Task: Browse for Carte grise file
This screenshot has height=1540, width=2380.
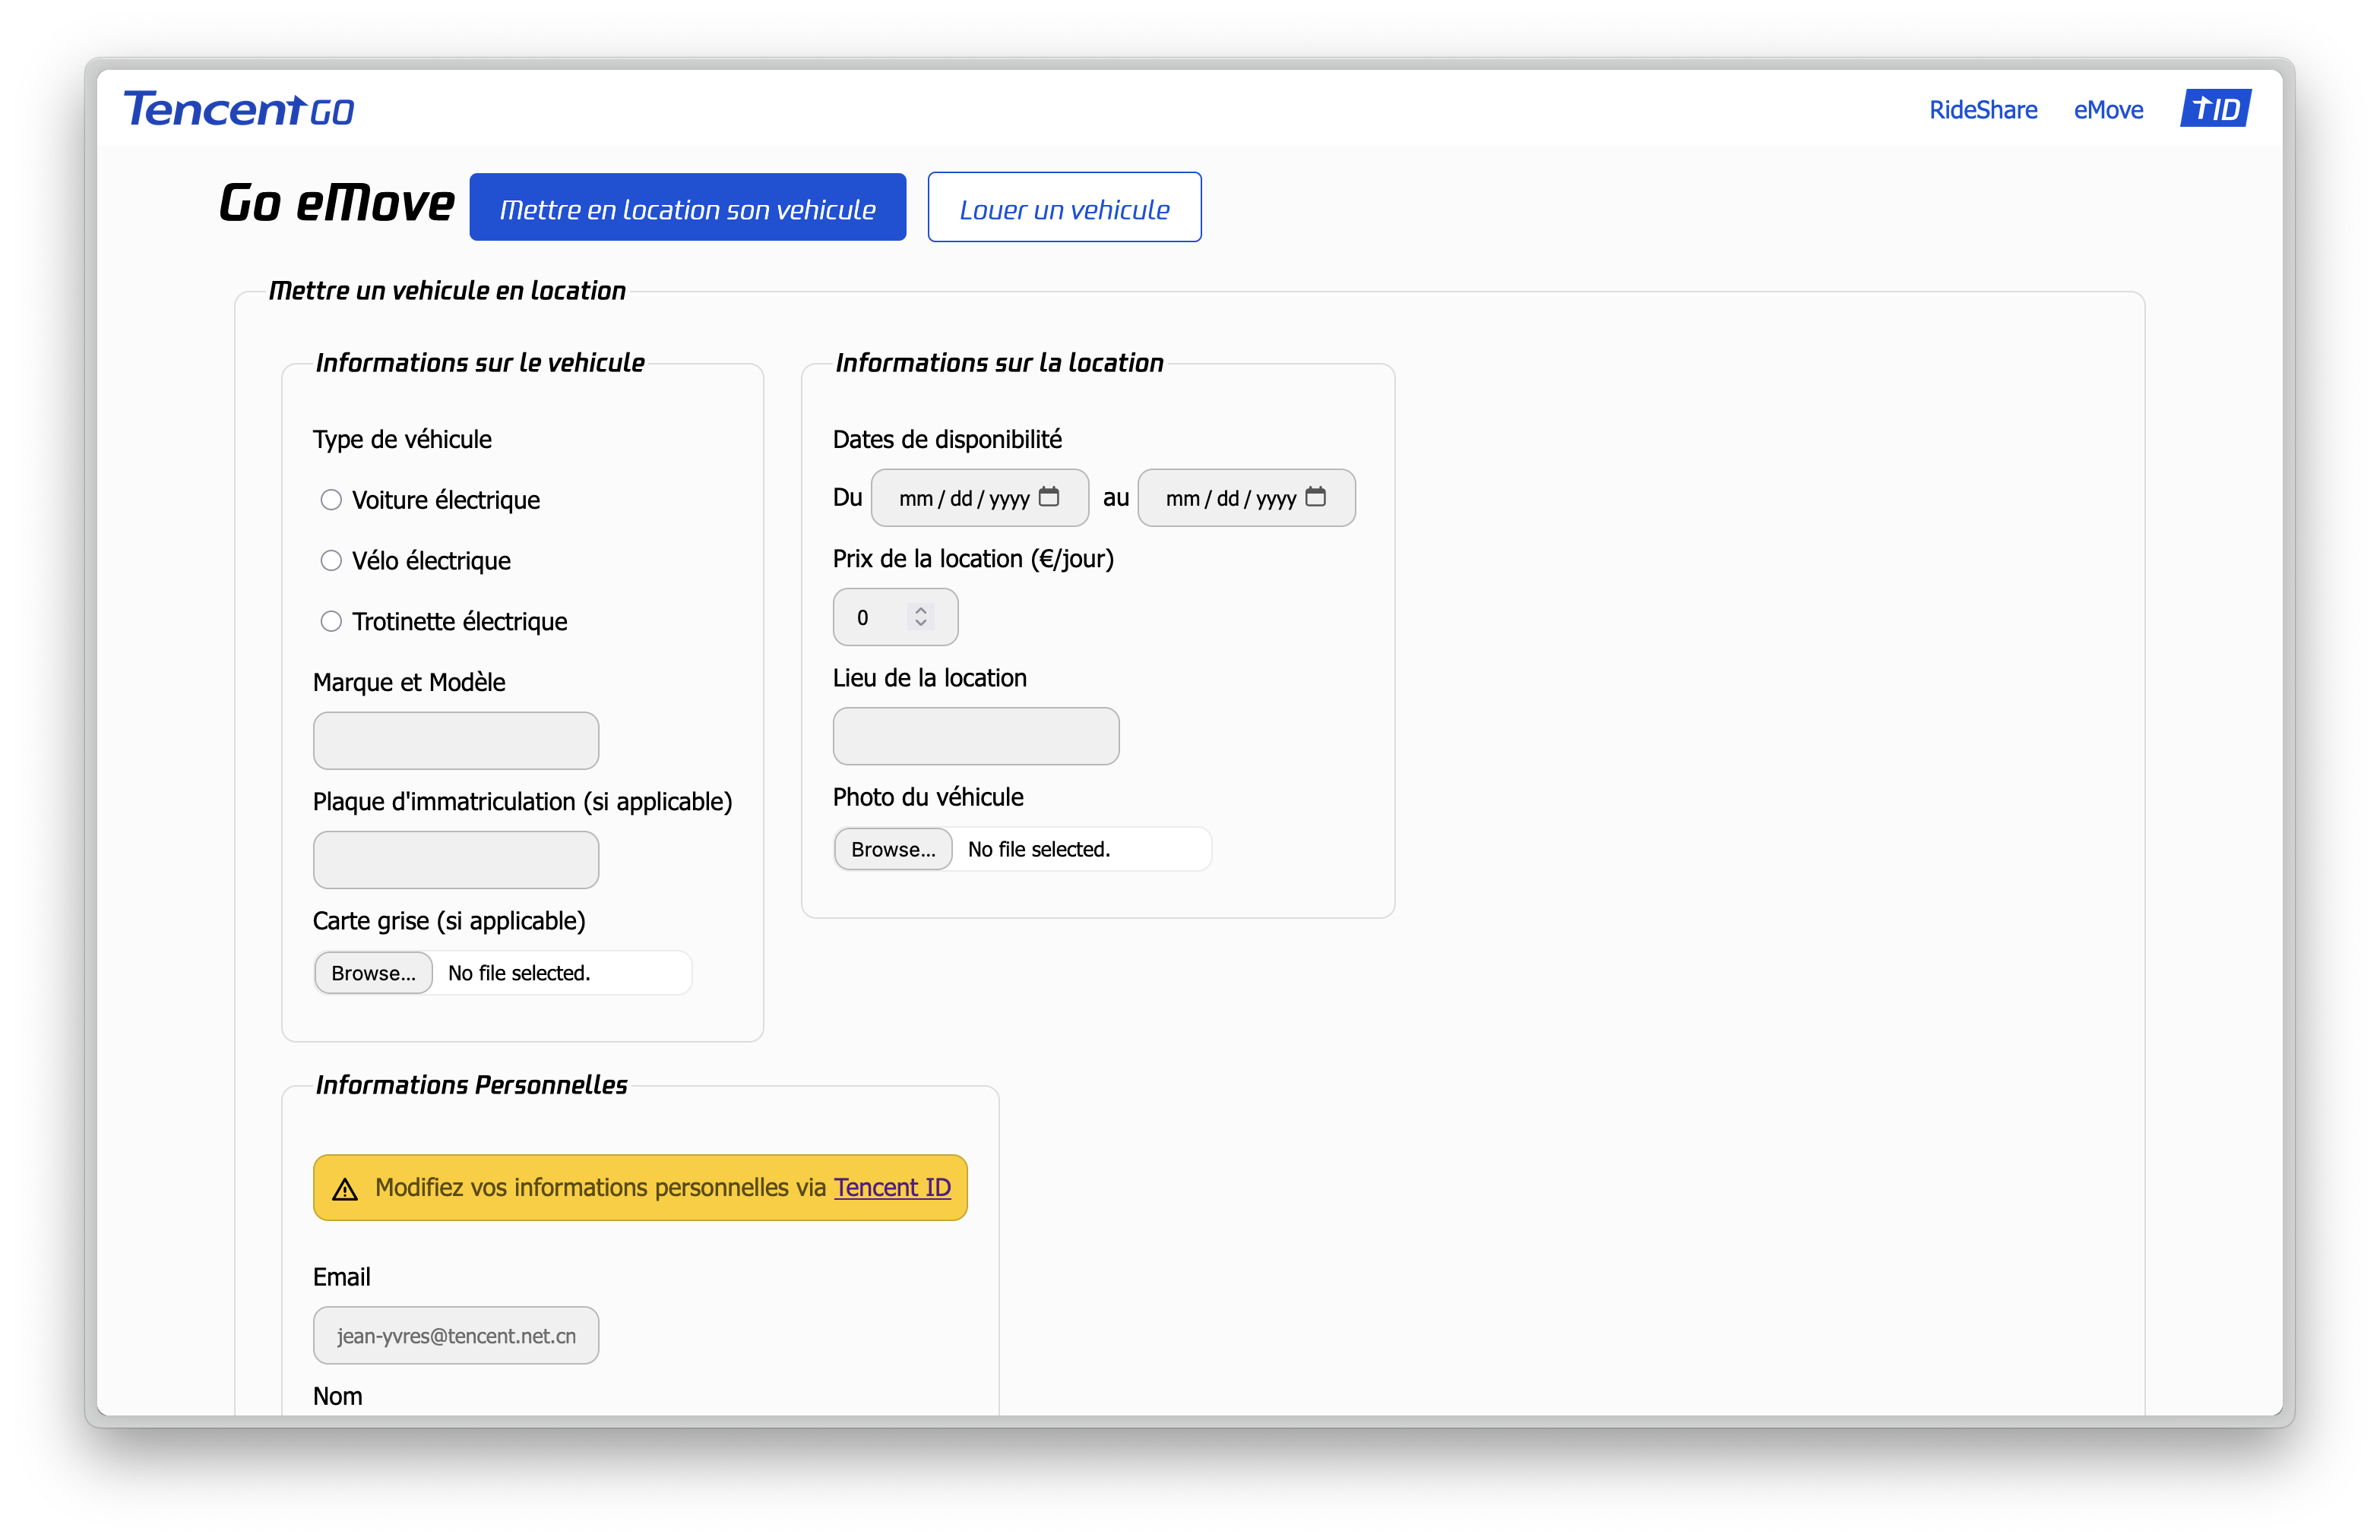Action: coord(373,972)
